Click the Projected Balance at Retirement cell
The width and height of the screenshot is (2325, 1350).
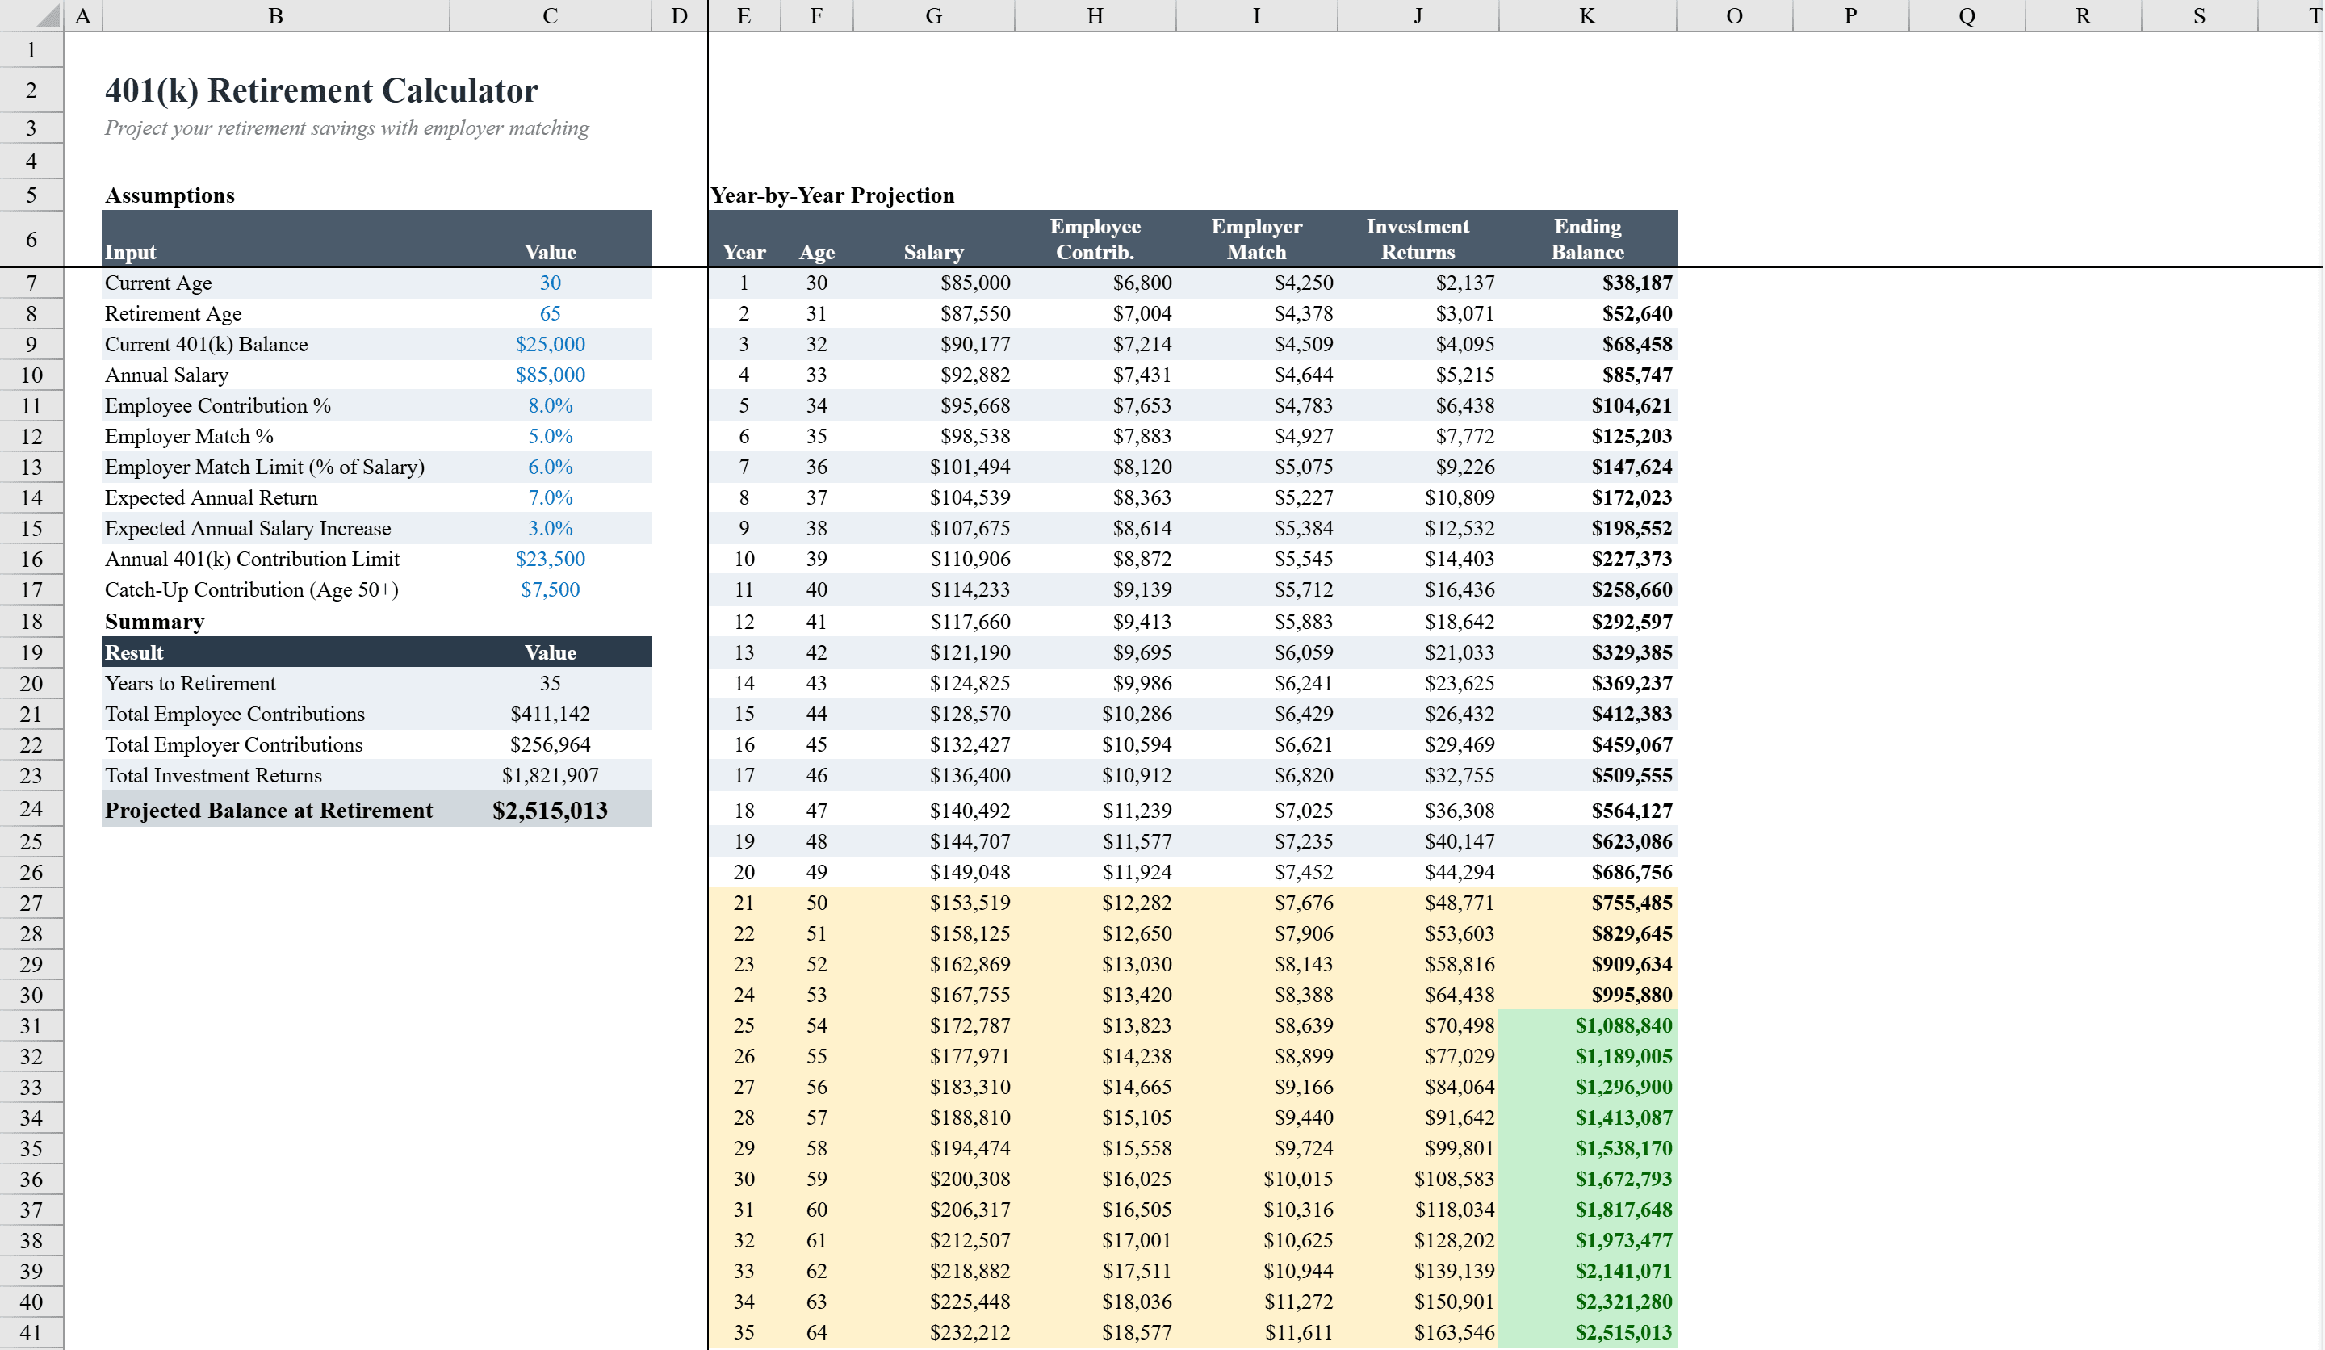click(550, 810)
